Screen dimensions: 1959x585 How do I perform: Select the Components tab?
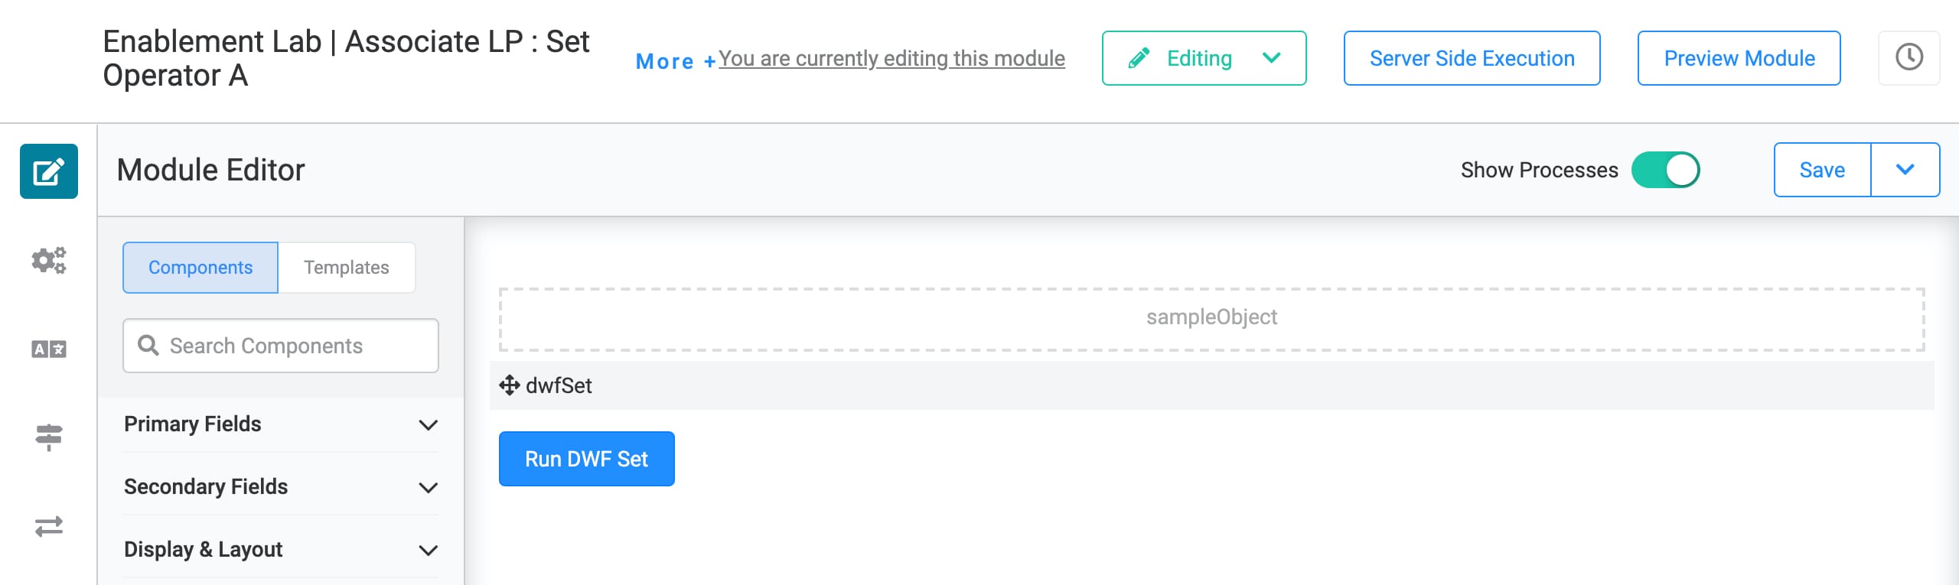[x=200, y=268]
